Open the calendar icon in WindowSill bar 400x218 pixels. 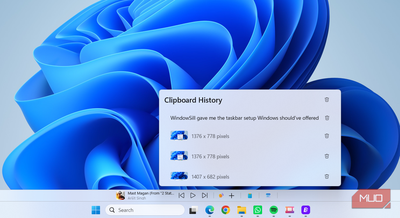pos(268,196)
